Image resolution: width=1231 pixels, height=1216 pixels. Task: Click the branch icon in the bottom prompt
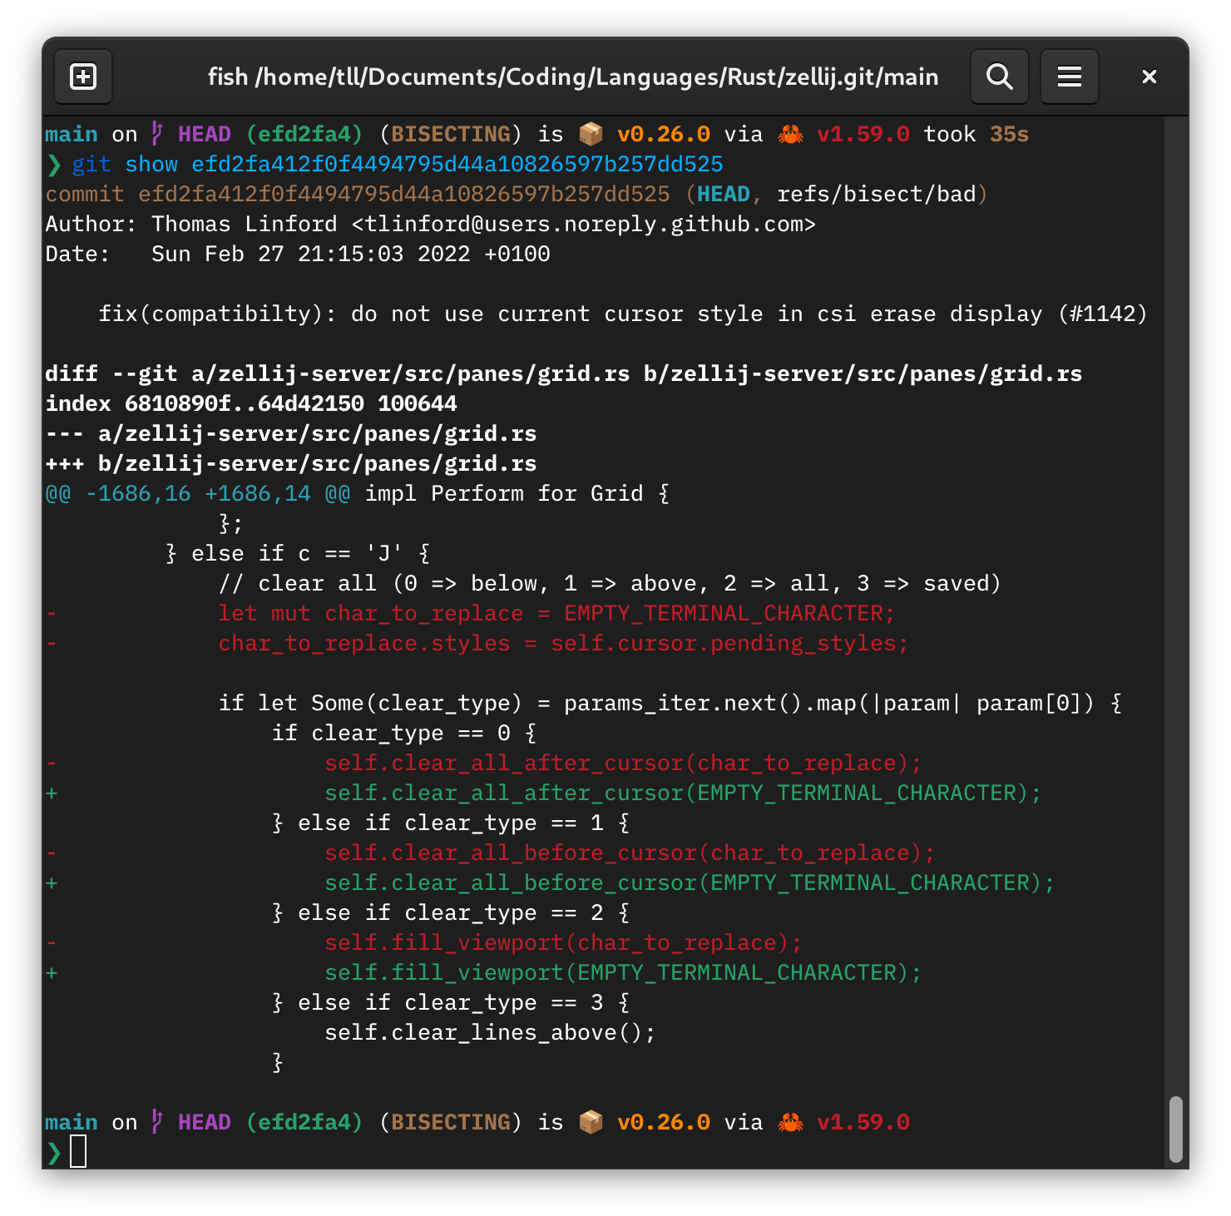(156, 1121)
